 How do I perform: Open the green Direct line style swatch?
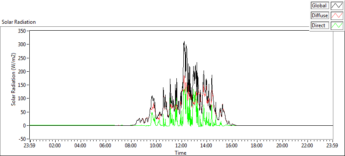click(337, 25)
